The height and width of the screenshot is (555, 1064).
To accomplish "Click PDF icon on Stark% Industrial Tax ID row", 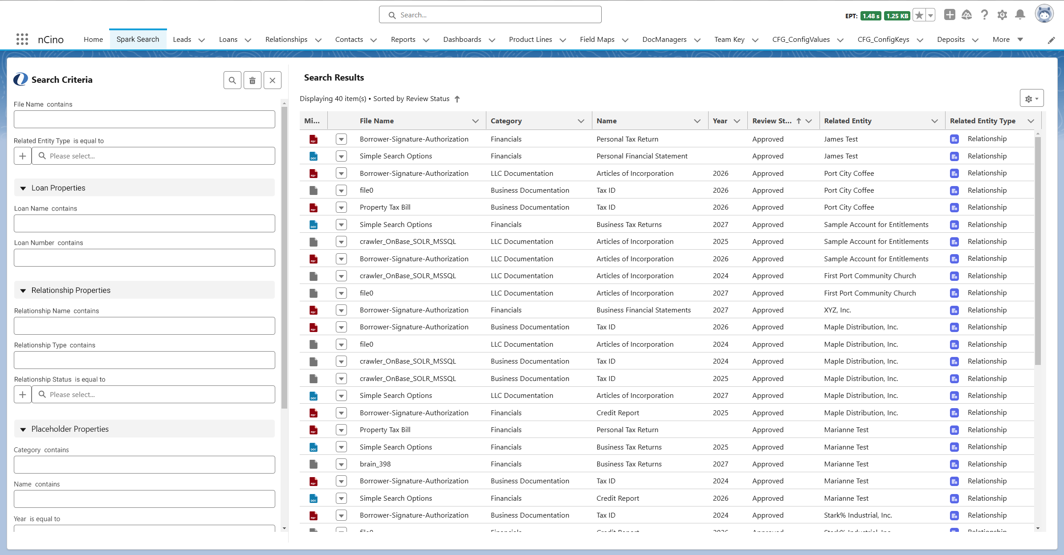I will coord(314,516).
